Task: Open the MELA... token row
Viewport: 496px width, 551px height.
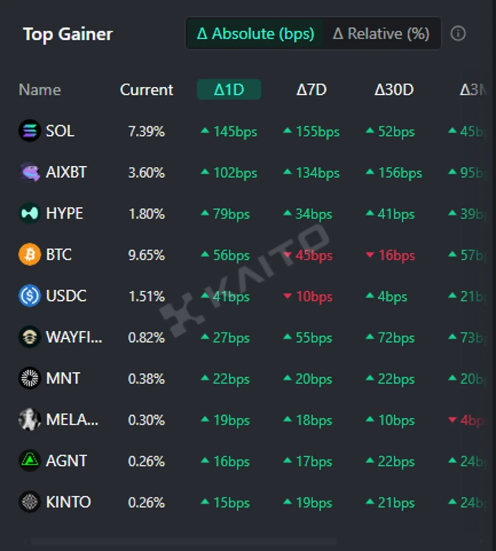Action: pyautogui.click(x=72, y=420)
